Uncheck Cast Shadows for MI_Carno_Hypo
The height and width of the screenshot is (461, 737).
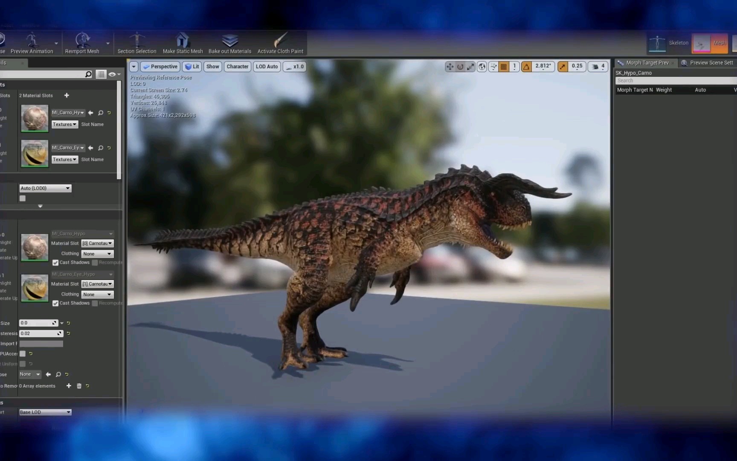55,263
